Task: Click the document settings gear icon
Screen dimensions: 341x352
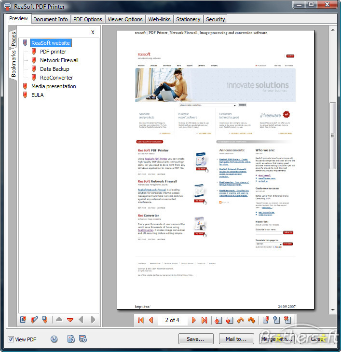Action: click(x=71, y=339)
